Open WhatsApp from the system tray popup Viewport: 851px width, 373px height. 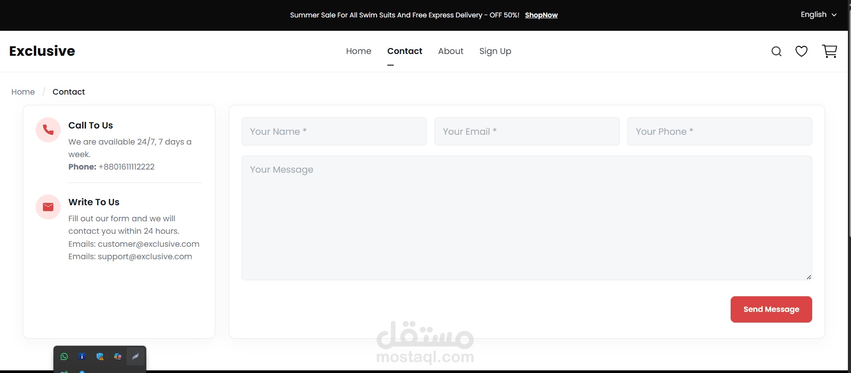(64, 356)
